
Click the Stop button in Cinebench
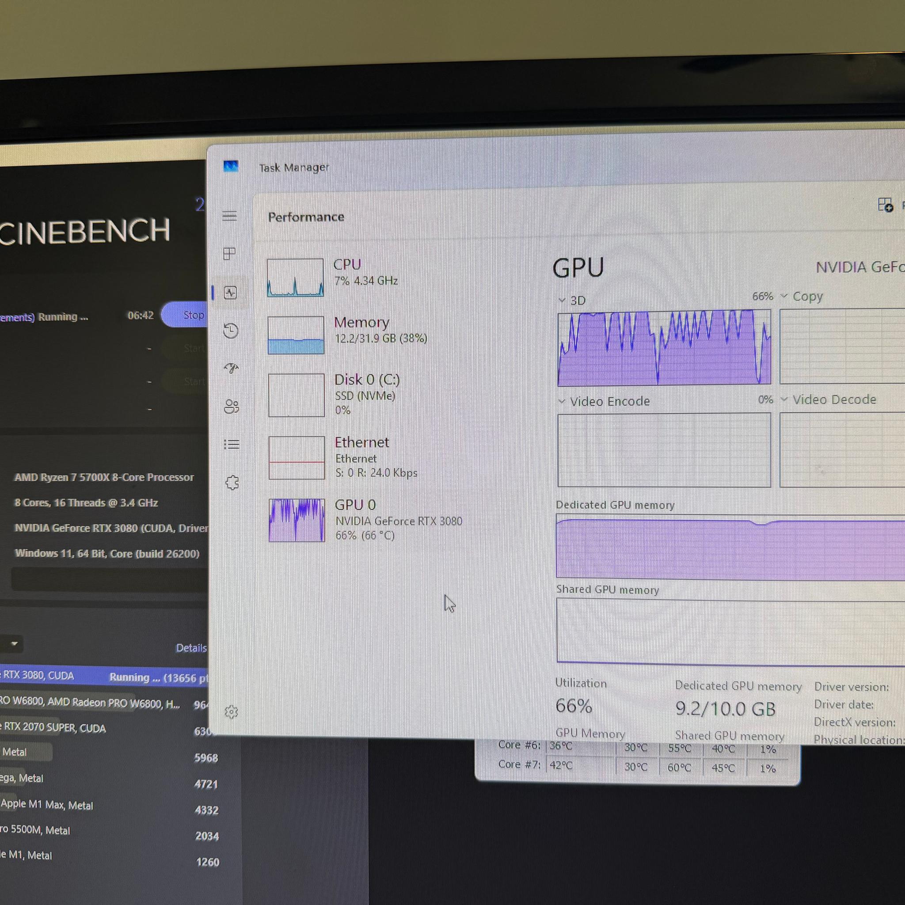click(186, 315)
